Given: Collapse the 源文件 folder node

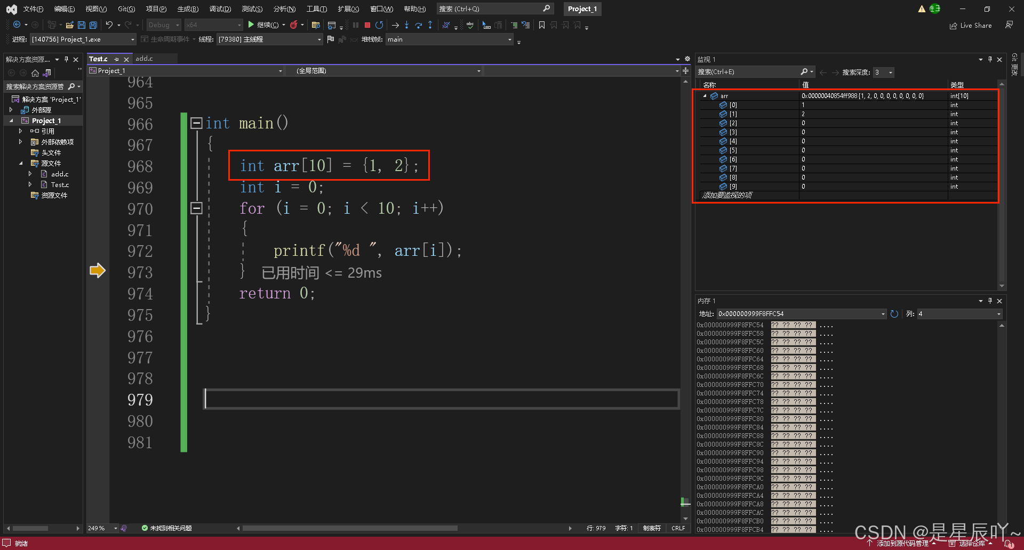Looking at the screenshot, I should [21, 163].
